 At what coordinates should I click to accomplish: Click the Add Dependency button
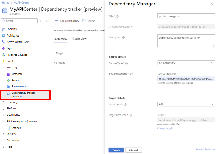tap(67, 21)
